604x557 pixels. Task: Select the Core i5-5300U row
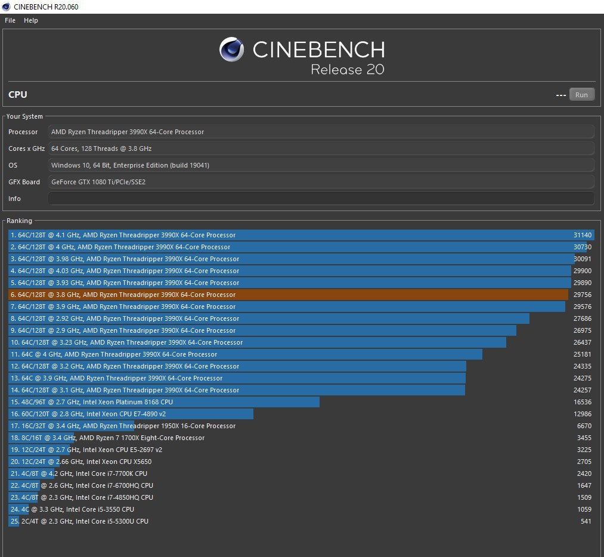click(x=301, y=522)
